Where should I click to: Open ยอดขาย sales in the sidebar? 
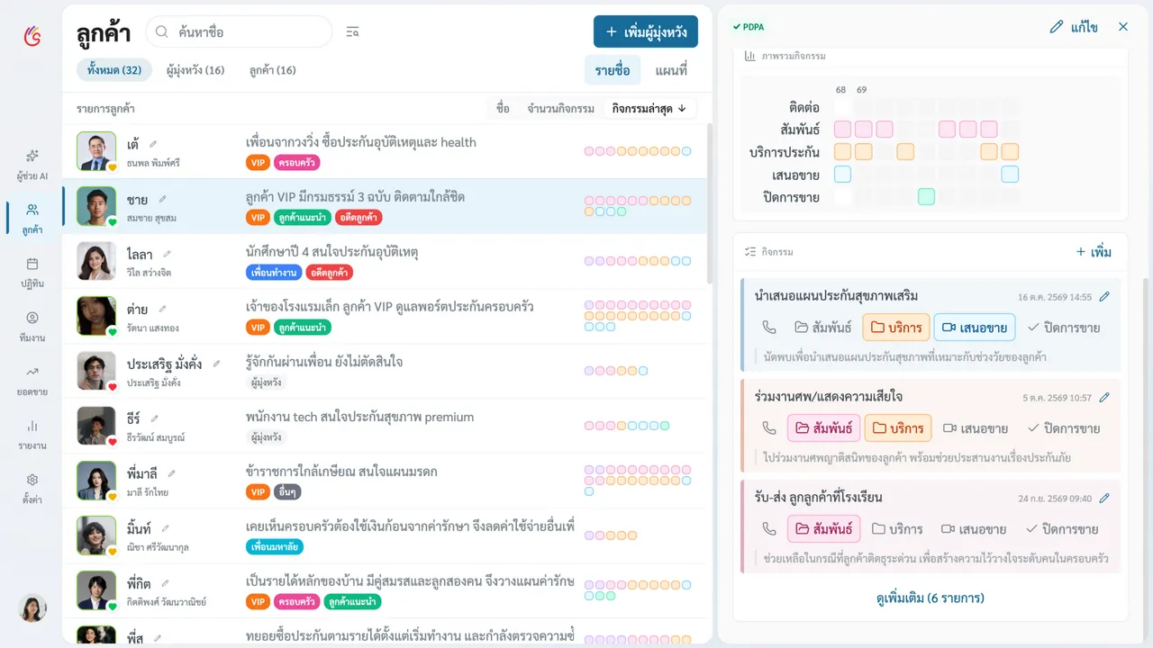pyautogui.click(x=32, y=379)
